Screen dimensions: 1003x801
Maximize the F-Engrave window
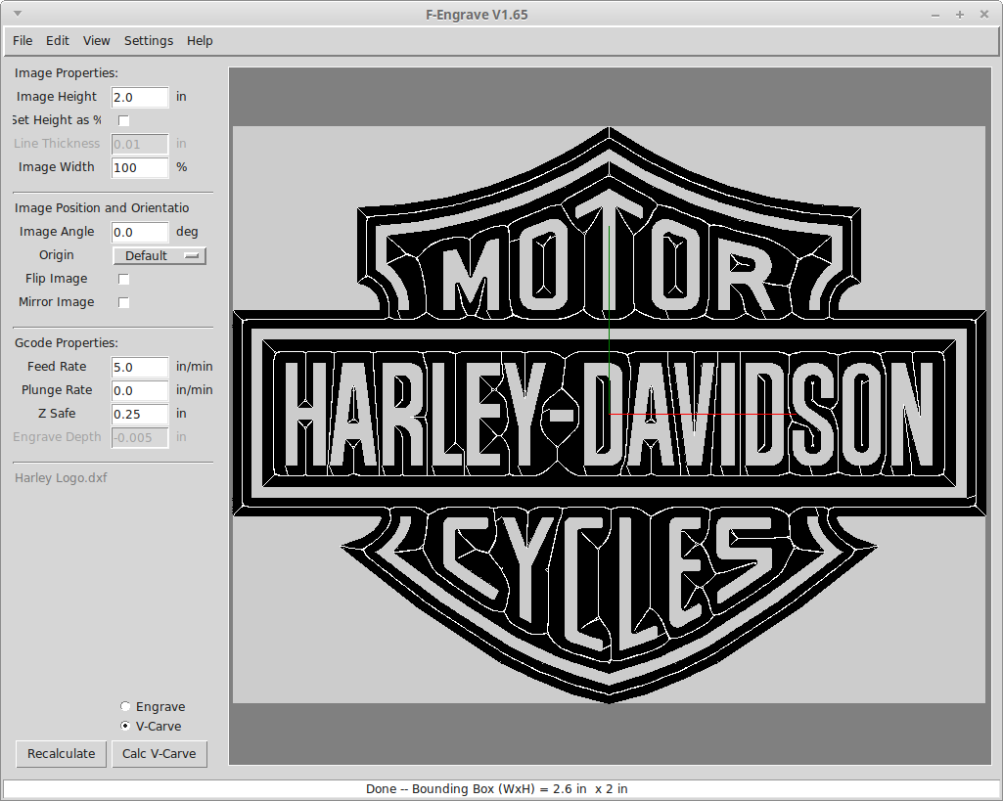[x=960, y=15]
